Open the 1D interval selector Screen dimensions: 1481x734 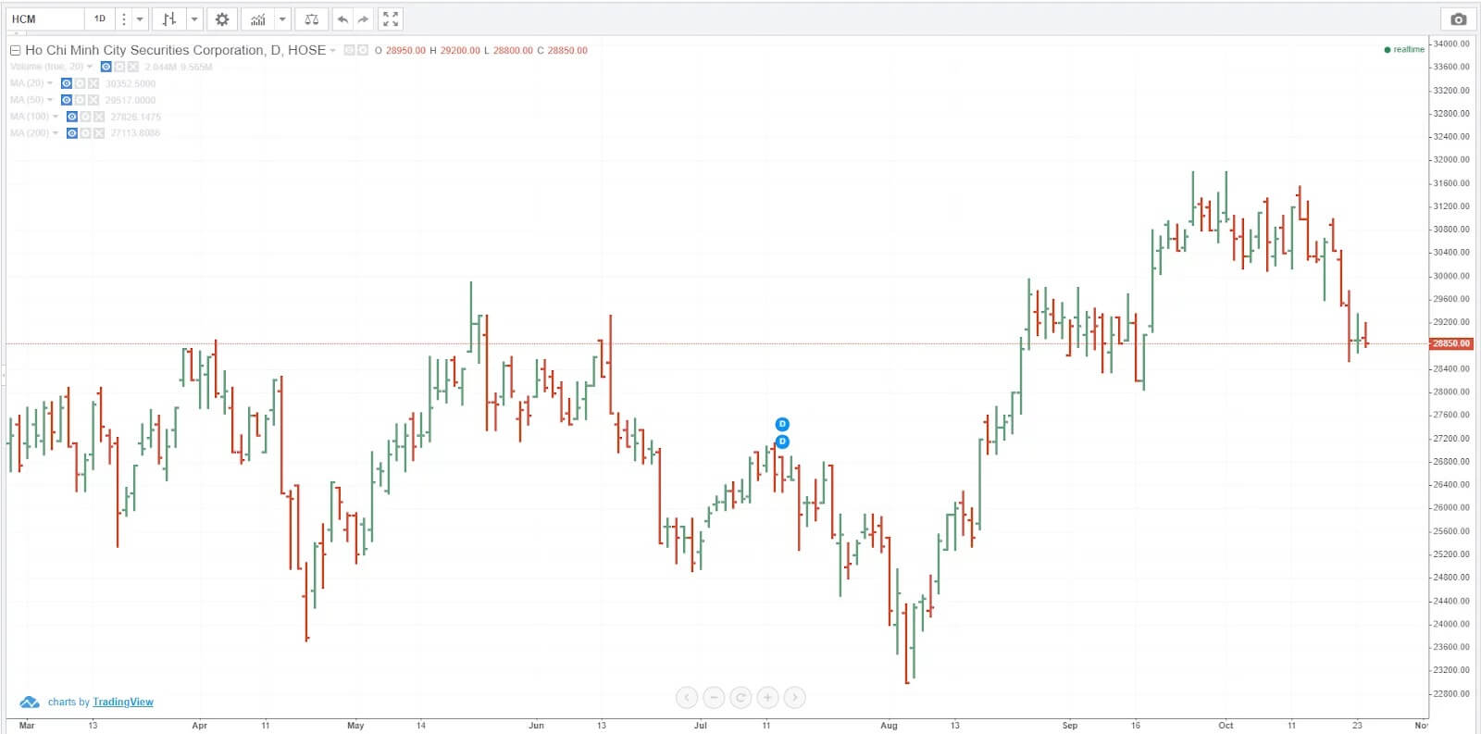click(100, 19)
